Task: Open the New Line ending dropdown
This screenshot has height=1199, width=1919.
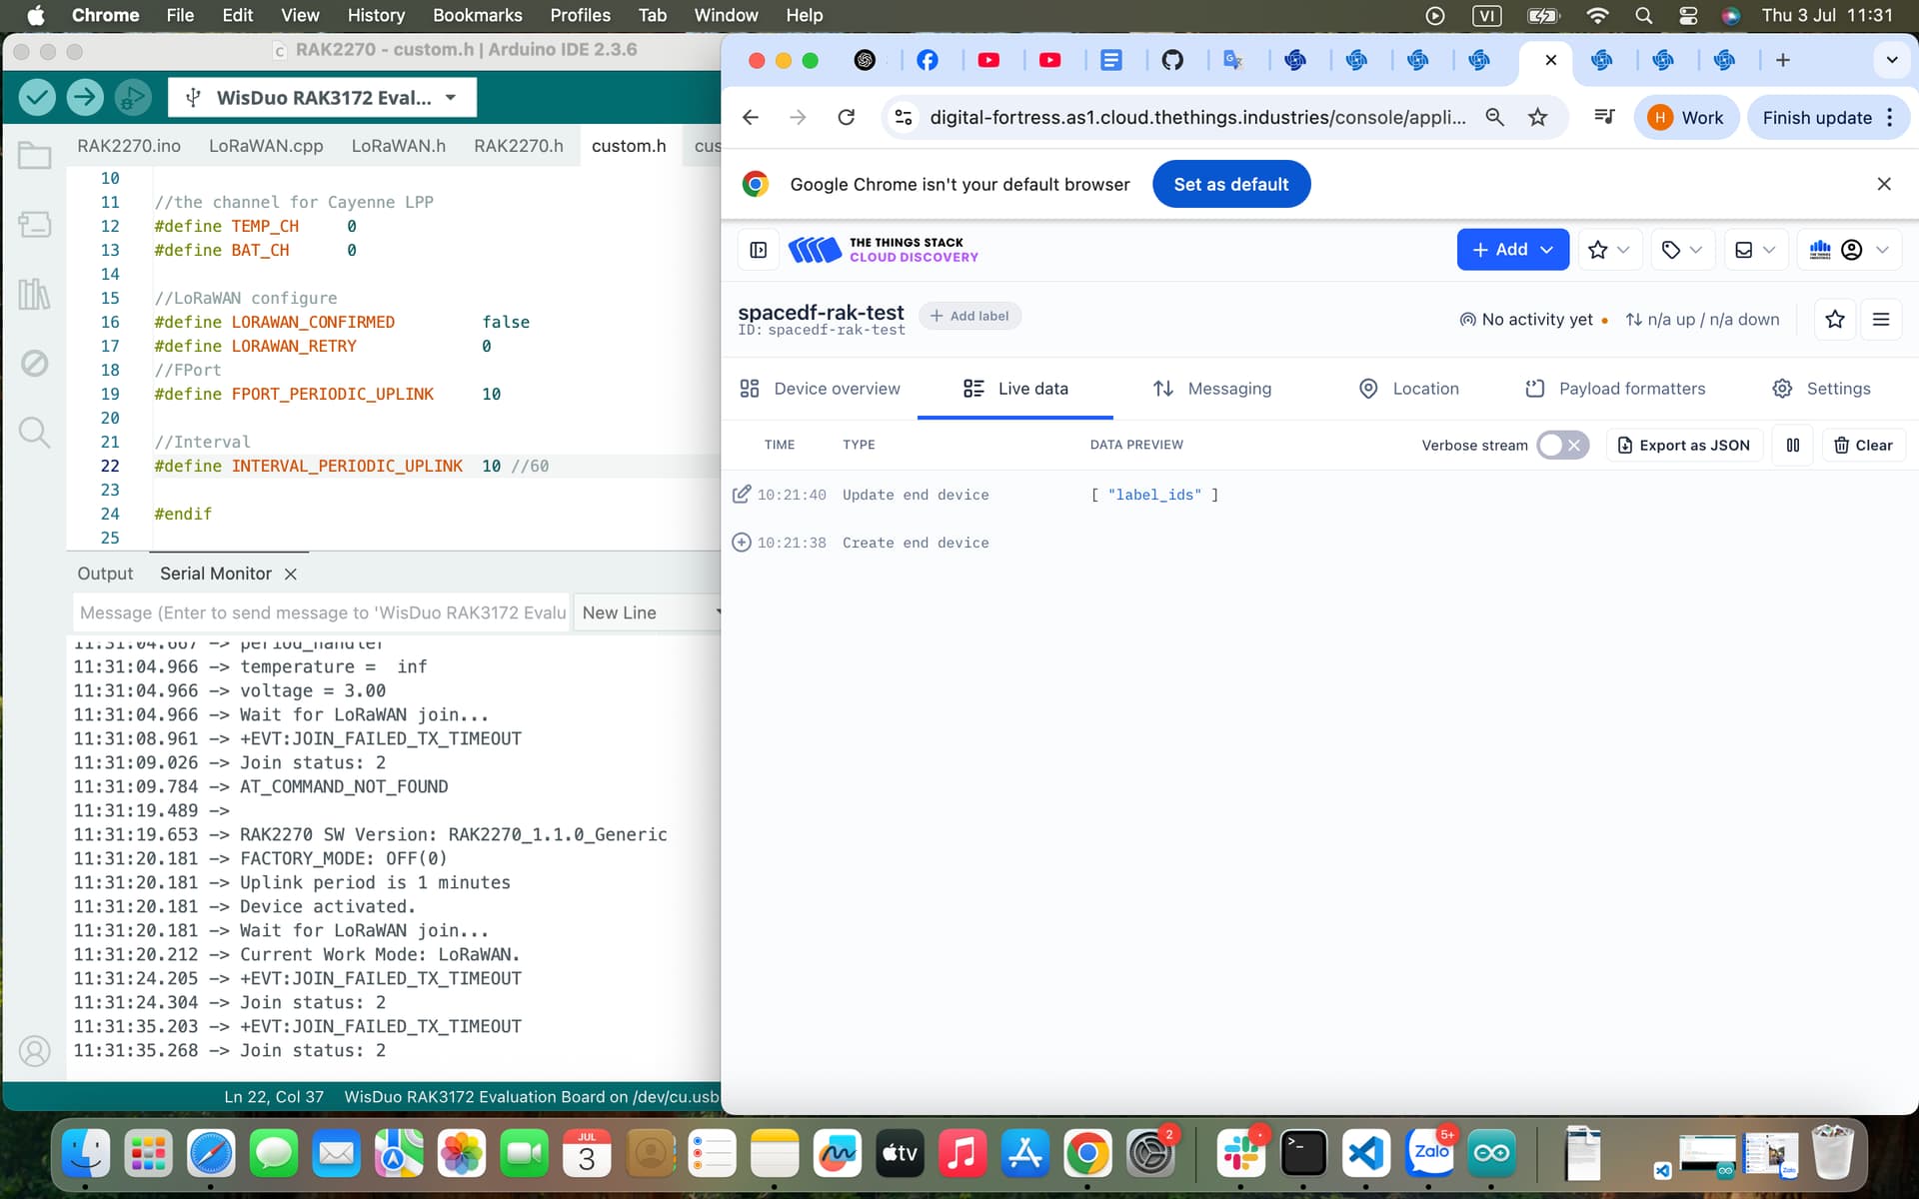Action: [x=648, y=612]
